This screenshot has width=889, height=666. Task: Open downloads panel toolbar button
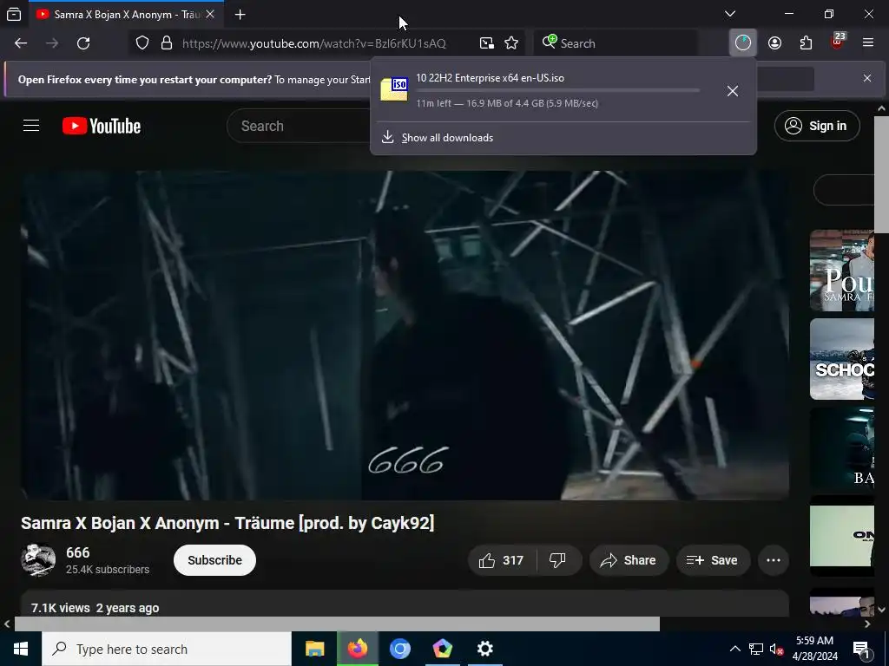click(x=743, y=43)
